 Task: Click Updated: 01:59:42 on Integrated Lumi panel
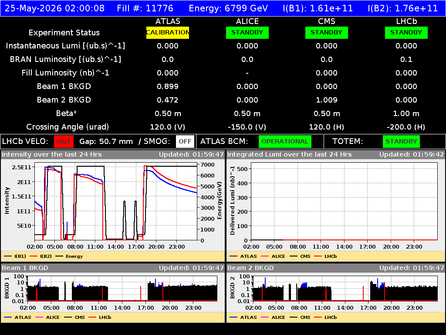(x=411, y=154)
